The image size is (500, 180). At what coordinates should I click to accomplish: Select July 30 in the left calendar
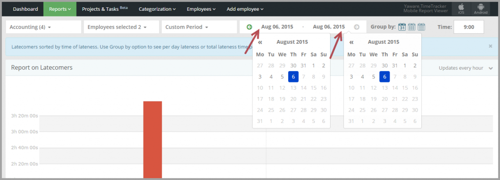pyautogui.click(x=293, y=66)
